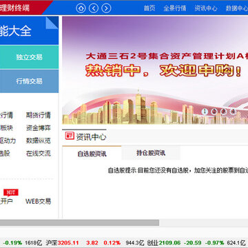Click the 0.12% change in status bar
The width and height of the screenshot is (248, 248).
(112, 242)
